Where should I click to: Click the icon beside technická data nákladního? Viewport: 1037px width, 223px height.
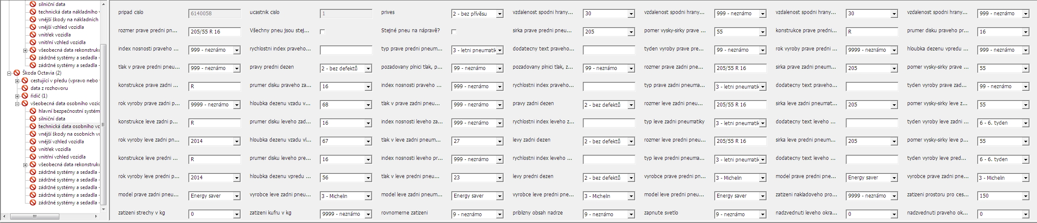[33, 12]
